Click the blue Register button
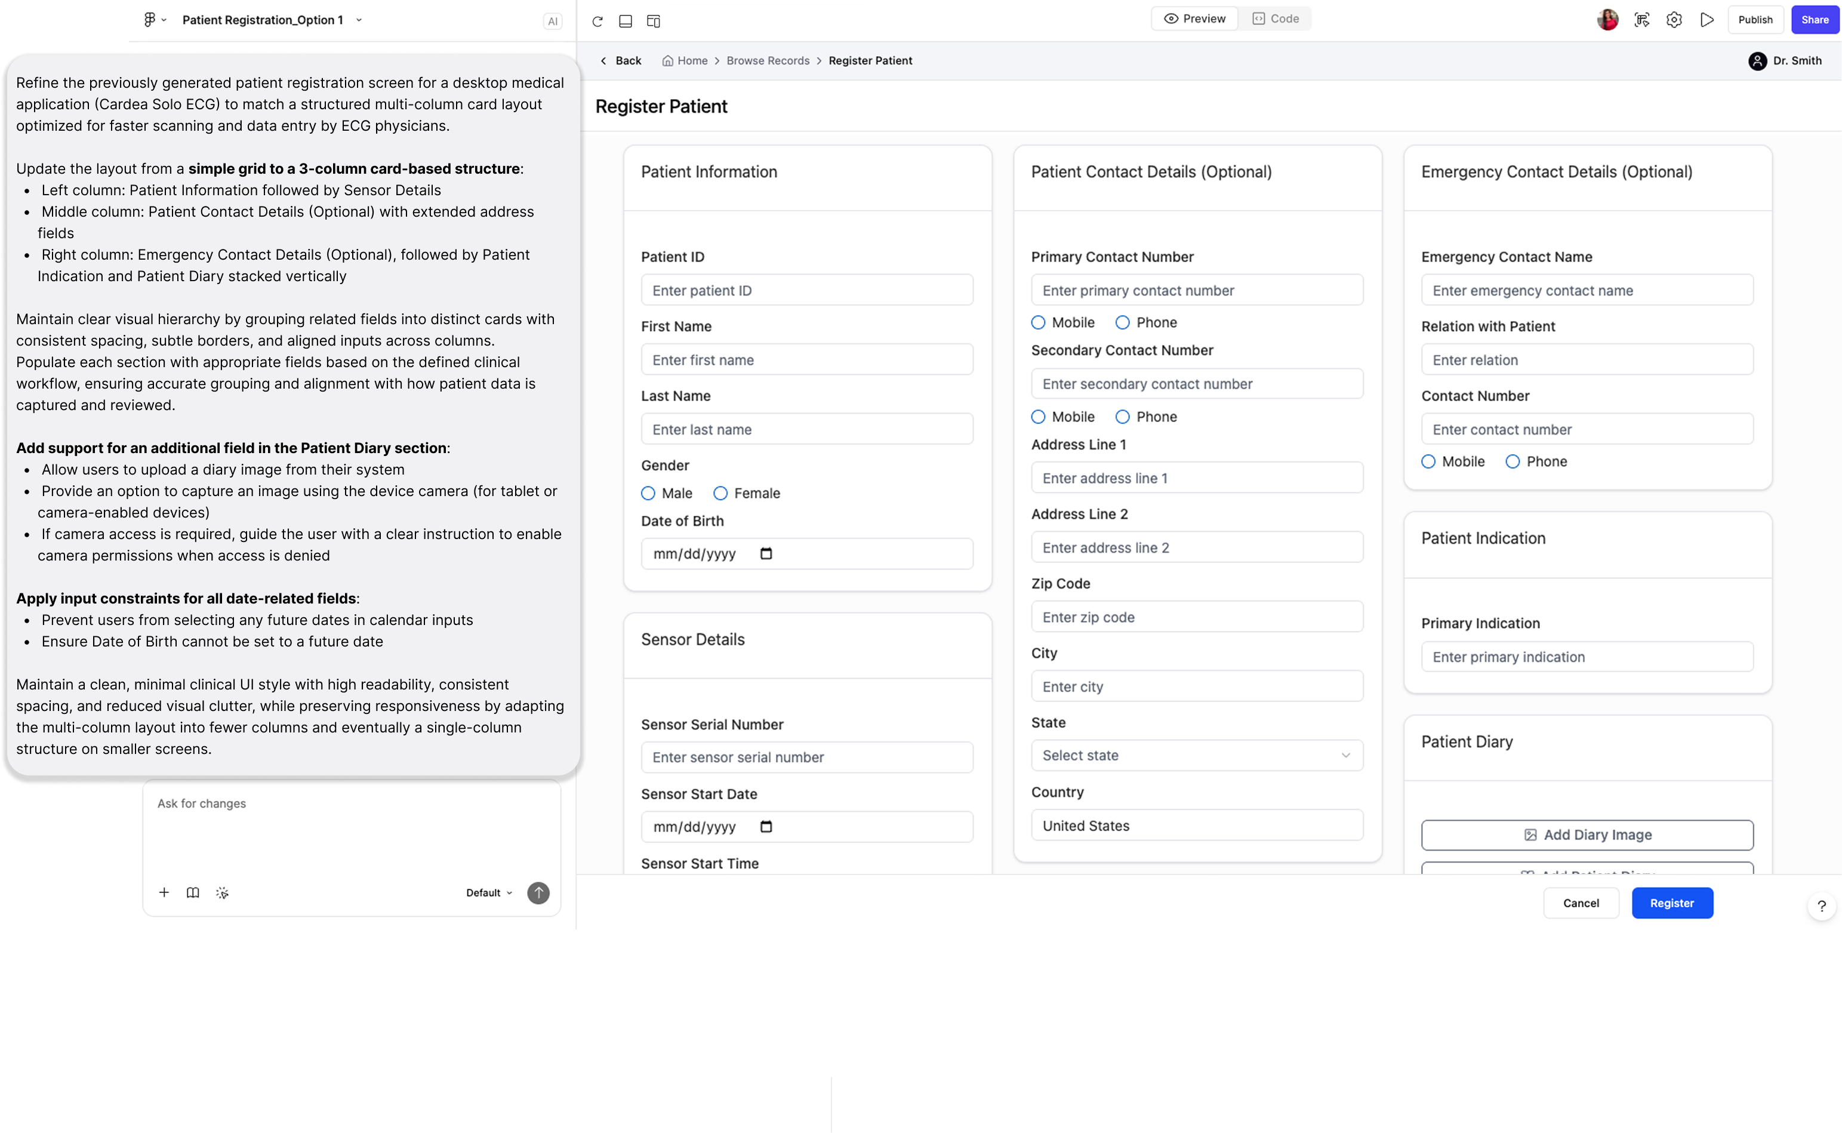Viewport: 1842px width, 1133px height. (1672, 903)
